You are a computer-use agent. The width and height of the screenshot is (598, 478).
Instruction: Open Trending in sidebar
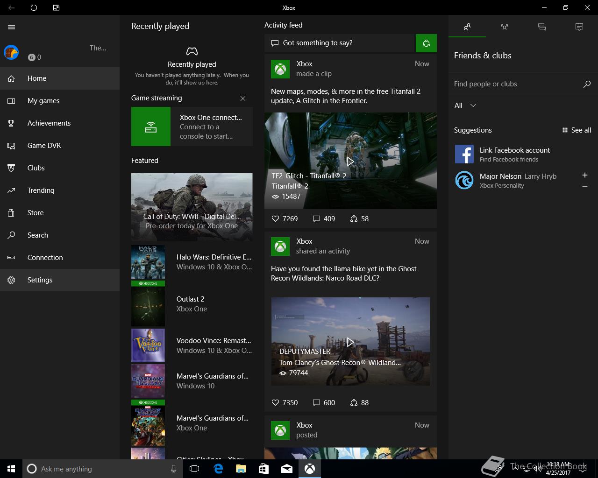coord(60,190)
